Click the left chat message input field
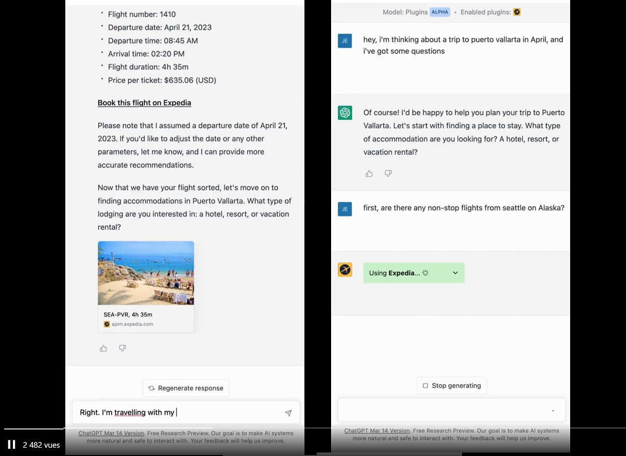The width and height of the screenshot is (626, 456). tap(186, 413)
